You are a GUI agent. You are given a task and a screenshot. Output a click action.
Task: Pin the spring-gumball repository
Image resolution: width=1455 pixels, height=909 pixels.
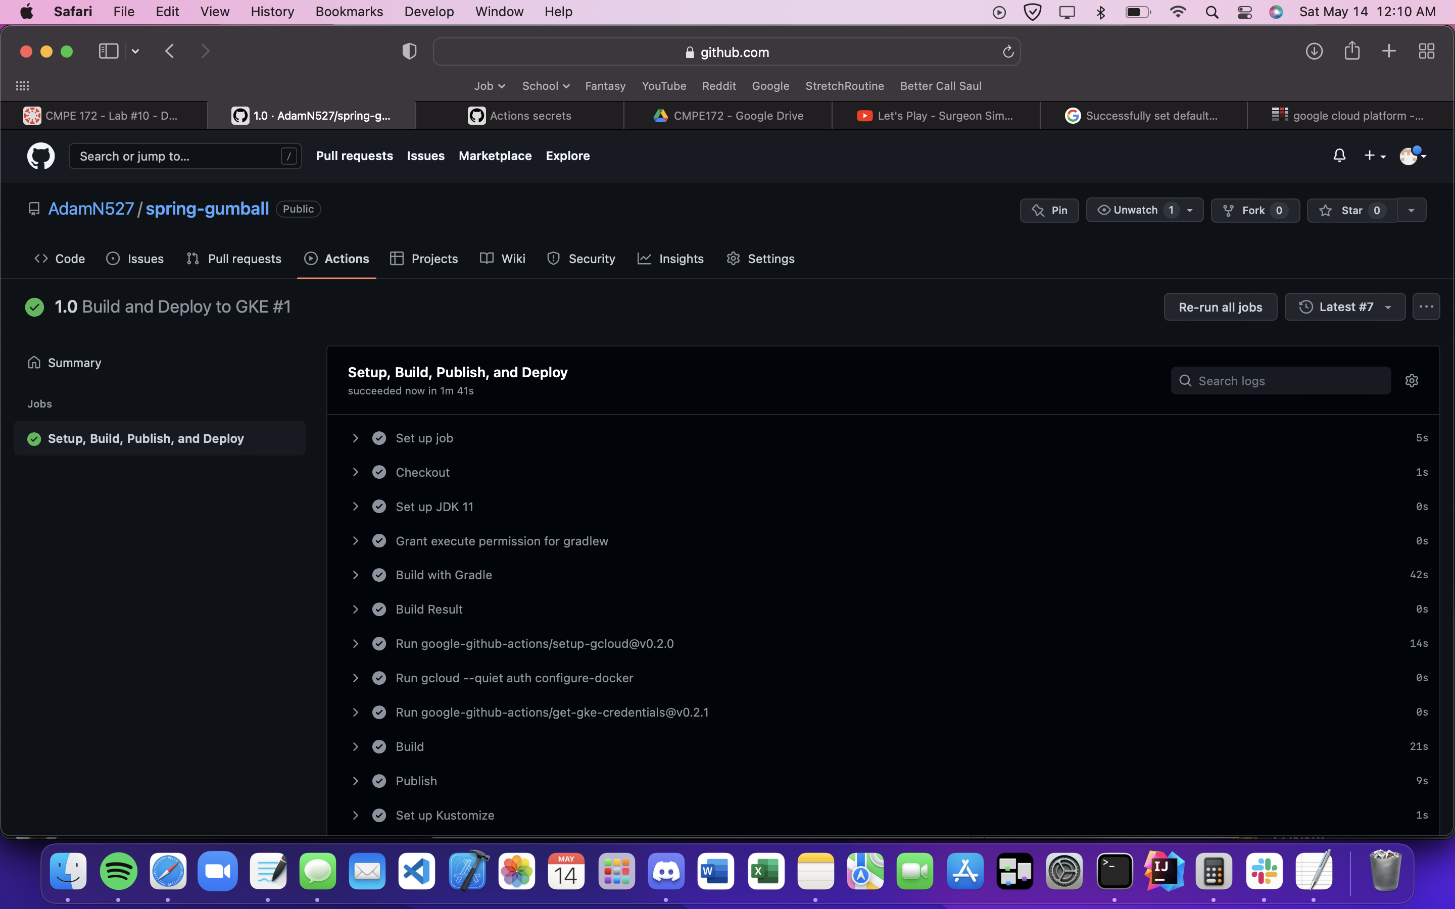click(1049, 211)
